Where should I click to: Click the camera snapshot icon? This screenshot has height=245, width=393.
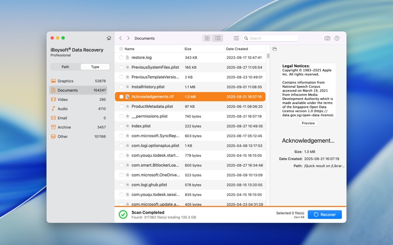click(327, 38)
